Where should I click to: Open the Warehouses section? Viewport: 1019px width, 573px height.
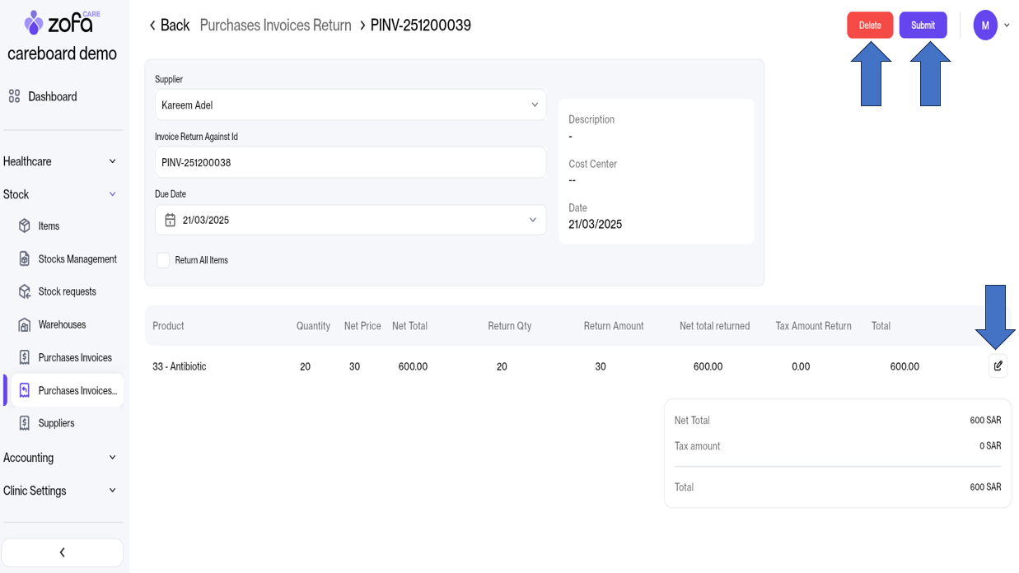(x=62, y=324)
